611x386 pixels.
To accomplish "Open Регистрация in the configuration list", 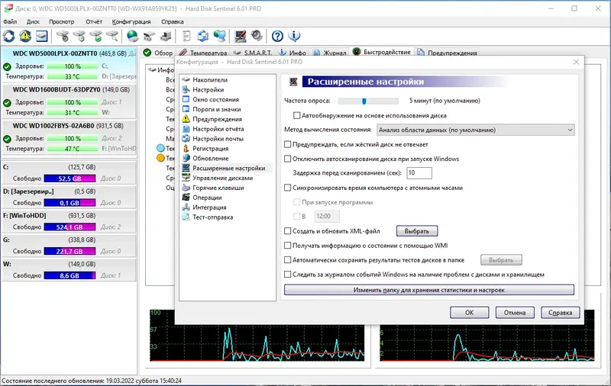I will pos(211,148).
